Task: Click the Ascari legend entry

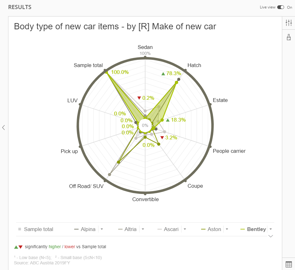Action: click(x=168, y=229)
